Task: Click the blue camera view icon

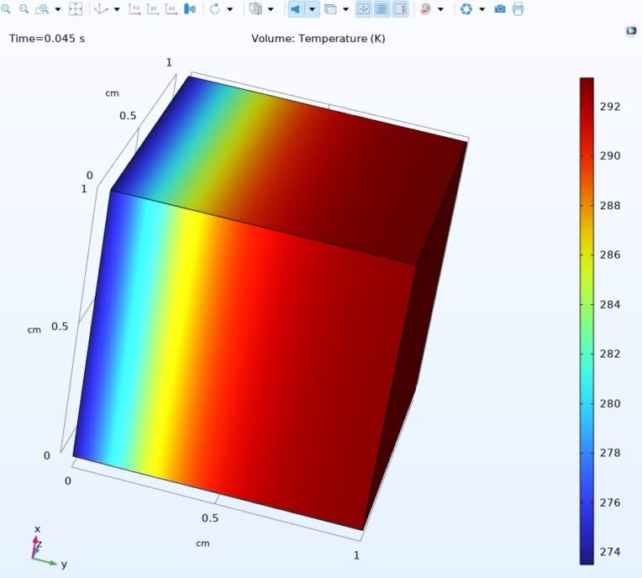Action: coord(190,8)
